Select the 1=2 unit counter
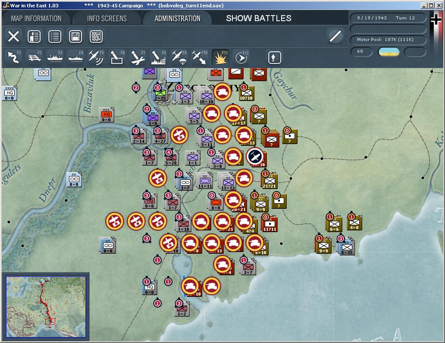 pyautogui.click(x=182, y=309)
